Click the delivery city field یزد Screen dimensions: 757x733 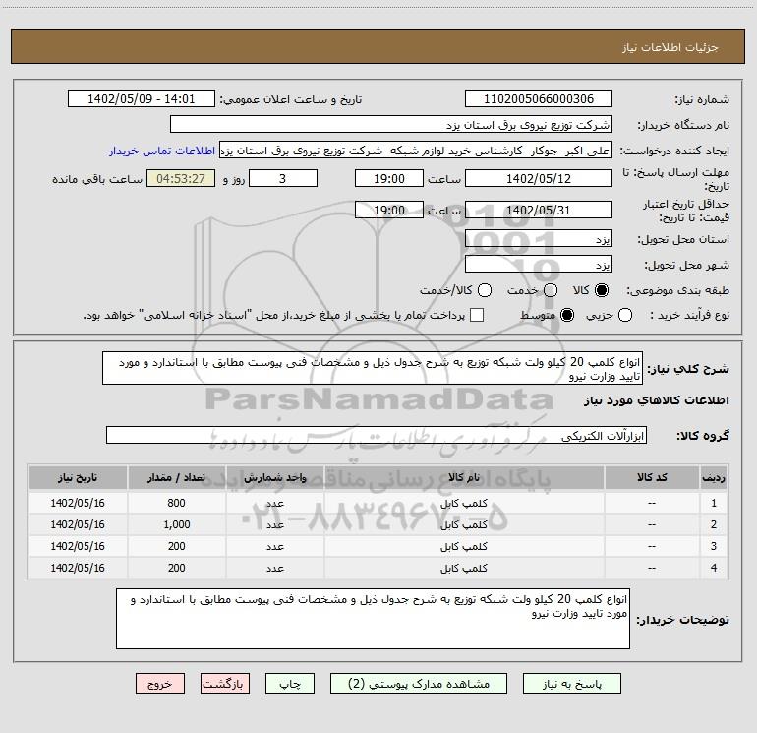(539, 265)
